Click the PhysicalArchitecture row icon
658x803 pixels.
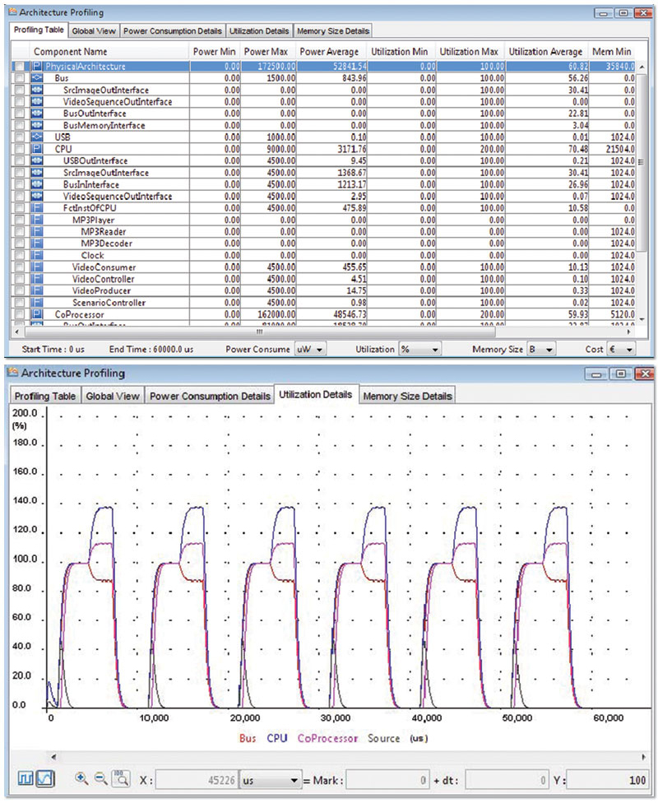tap(37, 66)
